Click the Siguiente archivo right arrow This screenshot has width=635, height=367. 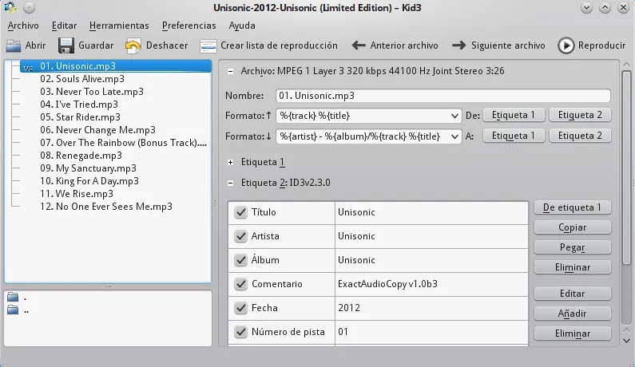(x=458, y=45)
